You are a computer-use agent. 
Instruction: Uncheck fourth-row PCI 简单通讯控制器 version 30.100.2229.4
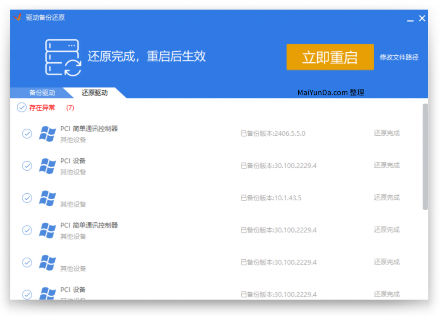tap(27, 230)
